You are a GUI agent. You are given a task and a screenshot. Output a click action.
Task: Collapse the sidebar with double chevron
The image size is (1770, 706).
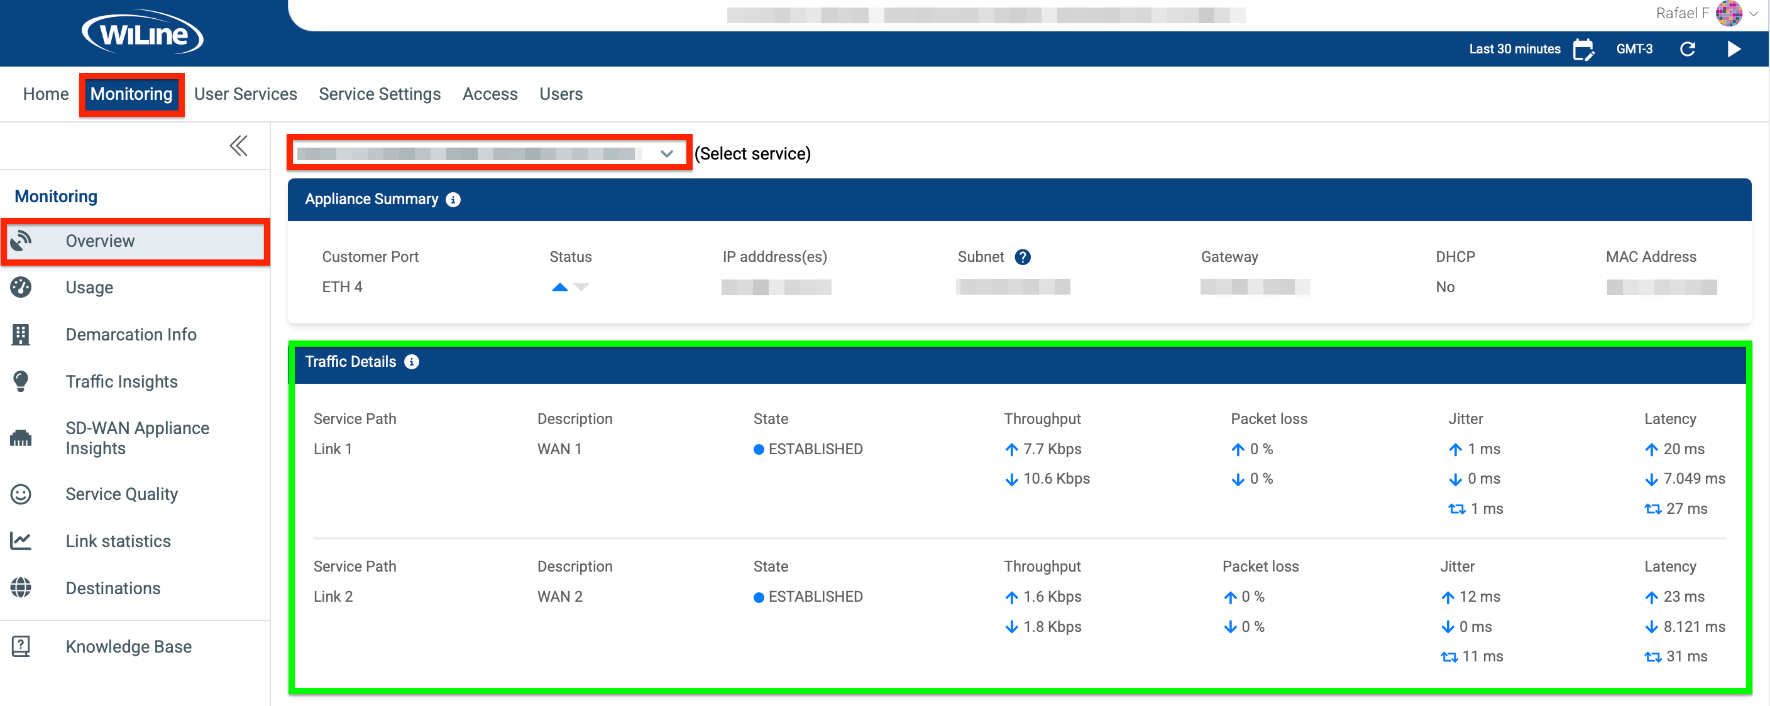click(238, 146)
